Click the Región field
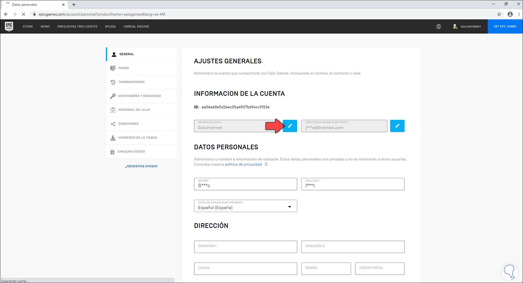 (326, 269)
